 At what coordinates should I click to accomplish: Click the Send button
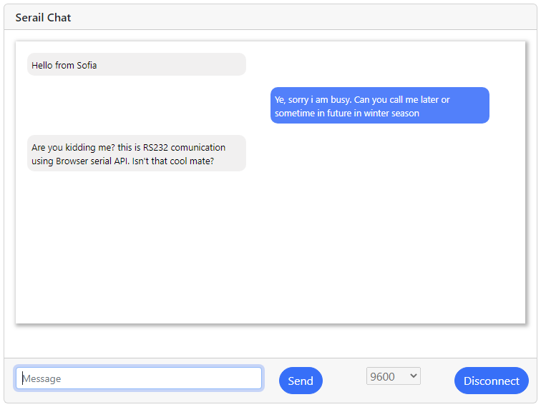click(x=301, y=381)
